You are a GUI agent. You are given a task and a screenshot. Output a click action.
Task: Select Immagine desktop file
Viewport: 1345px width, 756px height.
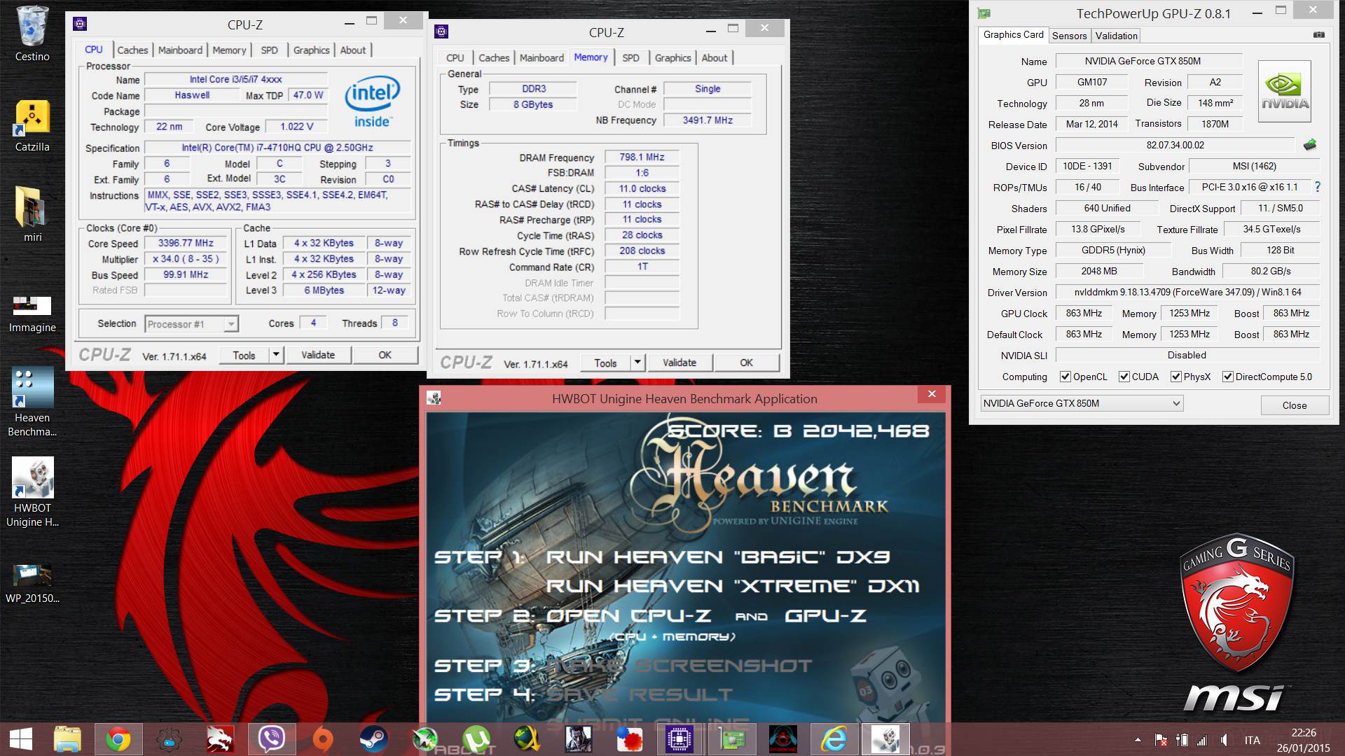pos(32,313)
